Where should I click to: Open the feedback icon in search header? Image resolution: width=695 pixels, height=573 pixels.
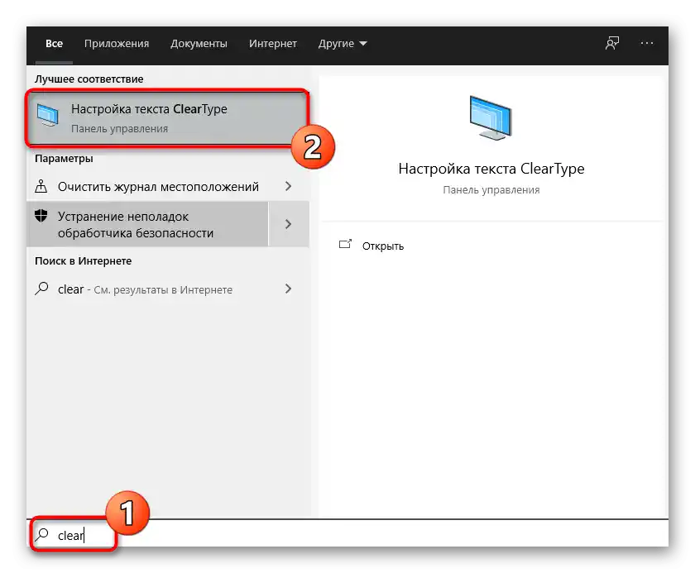click(x=612, y=43)
